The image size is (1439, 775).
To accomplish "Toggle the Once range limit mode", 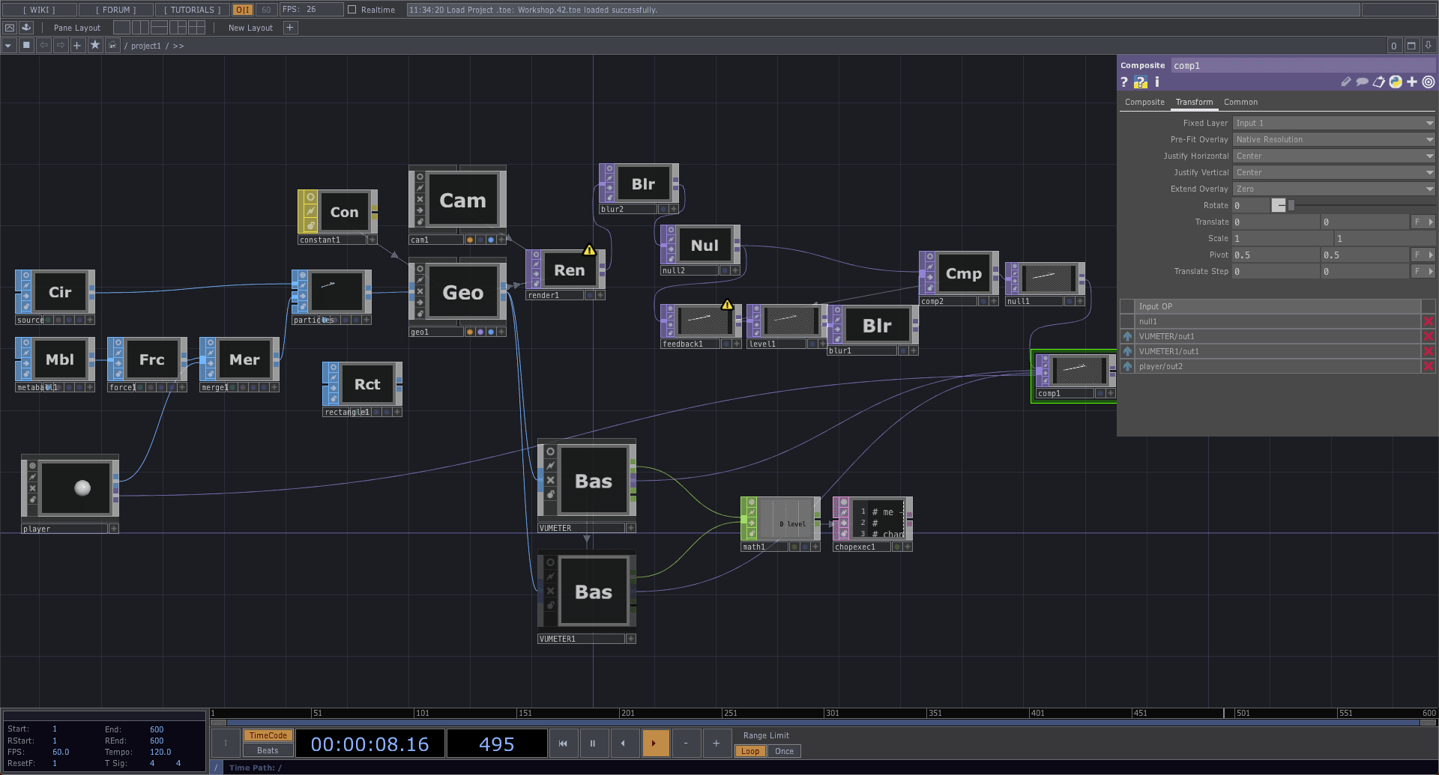I will click(784, 751).
